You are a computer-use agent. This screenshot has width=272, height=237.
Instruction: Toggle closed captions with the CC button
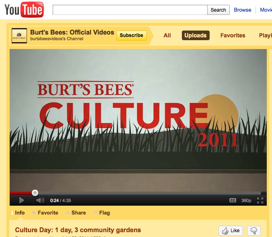click(x=233, y=200)
